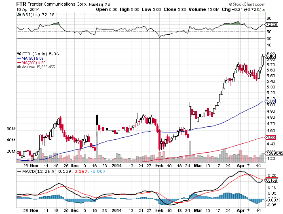Click the 72.28 RSI tag on the right axis
The width and height of the screenshot is (283, 214).
click(271, 24)
